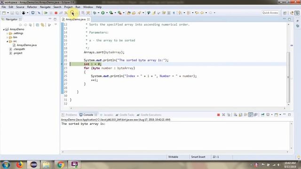Click the red Terminate toolbar icon
The image size is (301, 169).
pyautogui.click(x=56, y=13)
